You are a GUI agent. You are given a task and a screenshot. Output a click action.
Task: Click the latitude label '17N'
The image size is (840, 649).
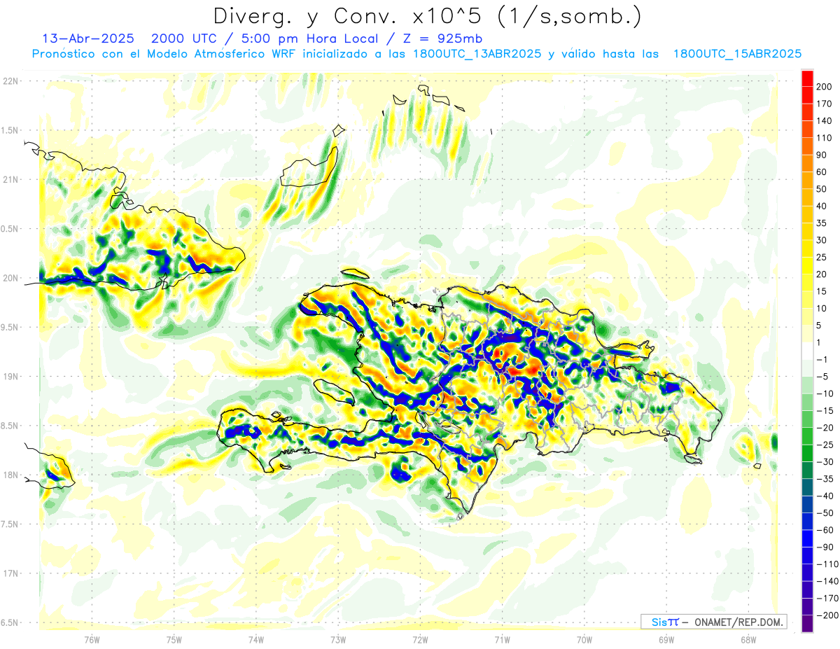click(x=12, y=573)
